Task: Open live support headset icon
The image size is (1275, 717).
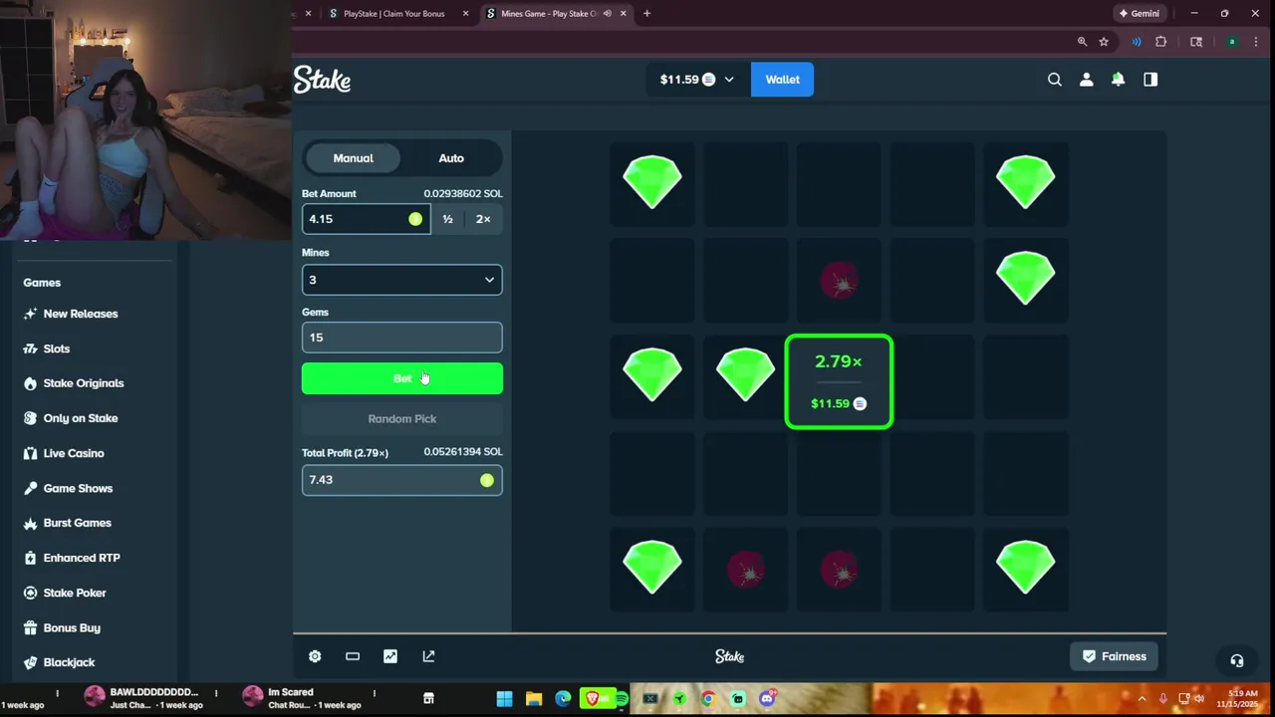Action: (x=1236, y=661)
